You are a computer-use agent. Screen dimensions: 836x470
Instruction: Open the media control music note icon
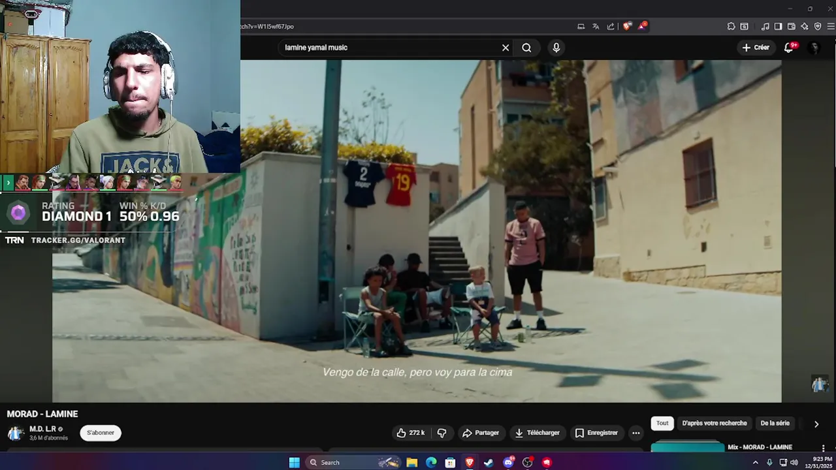click(x=765, y=27)
